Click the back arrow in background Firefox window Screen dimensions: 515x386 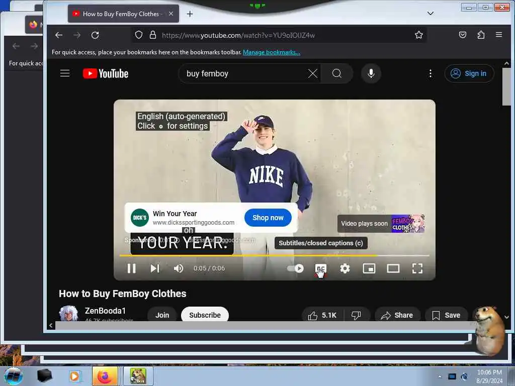point(16,46)
